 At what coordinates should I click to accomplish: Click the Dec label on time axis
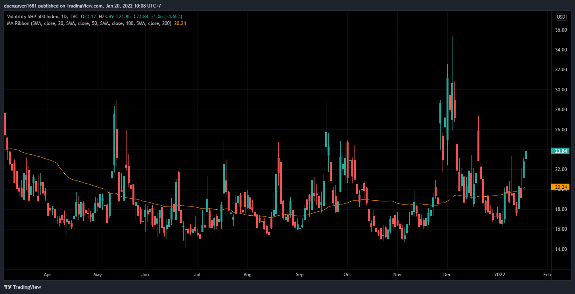pos(447,274)
